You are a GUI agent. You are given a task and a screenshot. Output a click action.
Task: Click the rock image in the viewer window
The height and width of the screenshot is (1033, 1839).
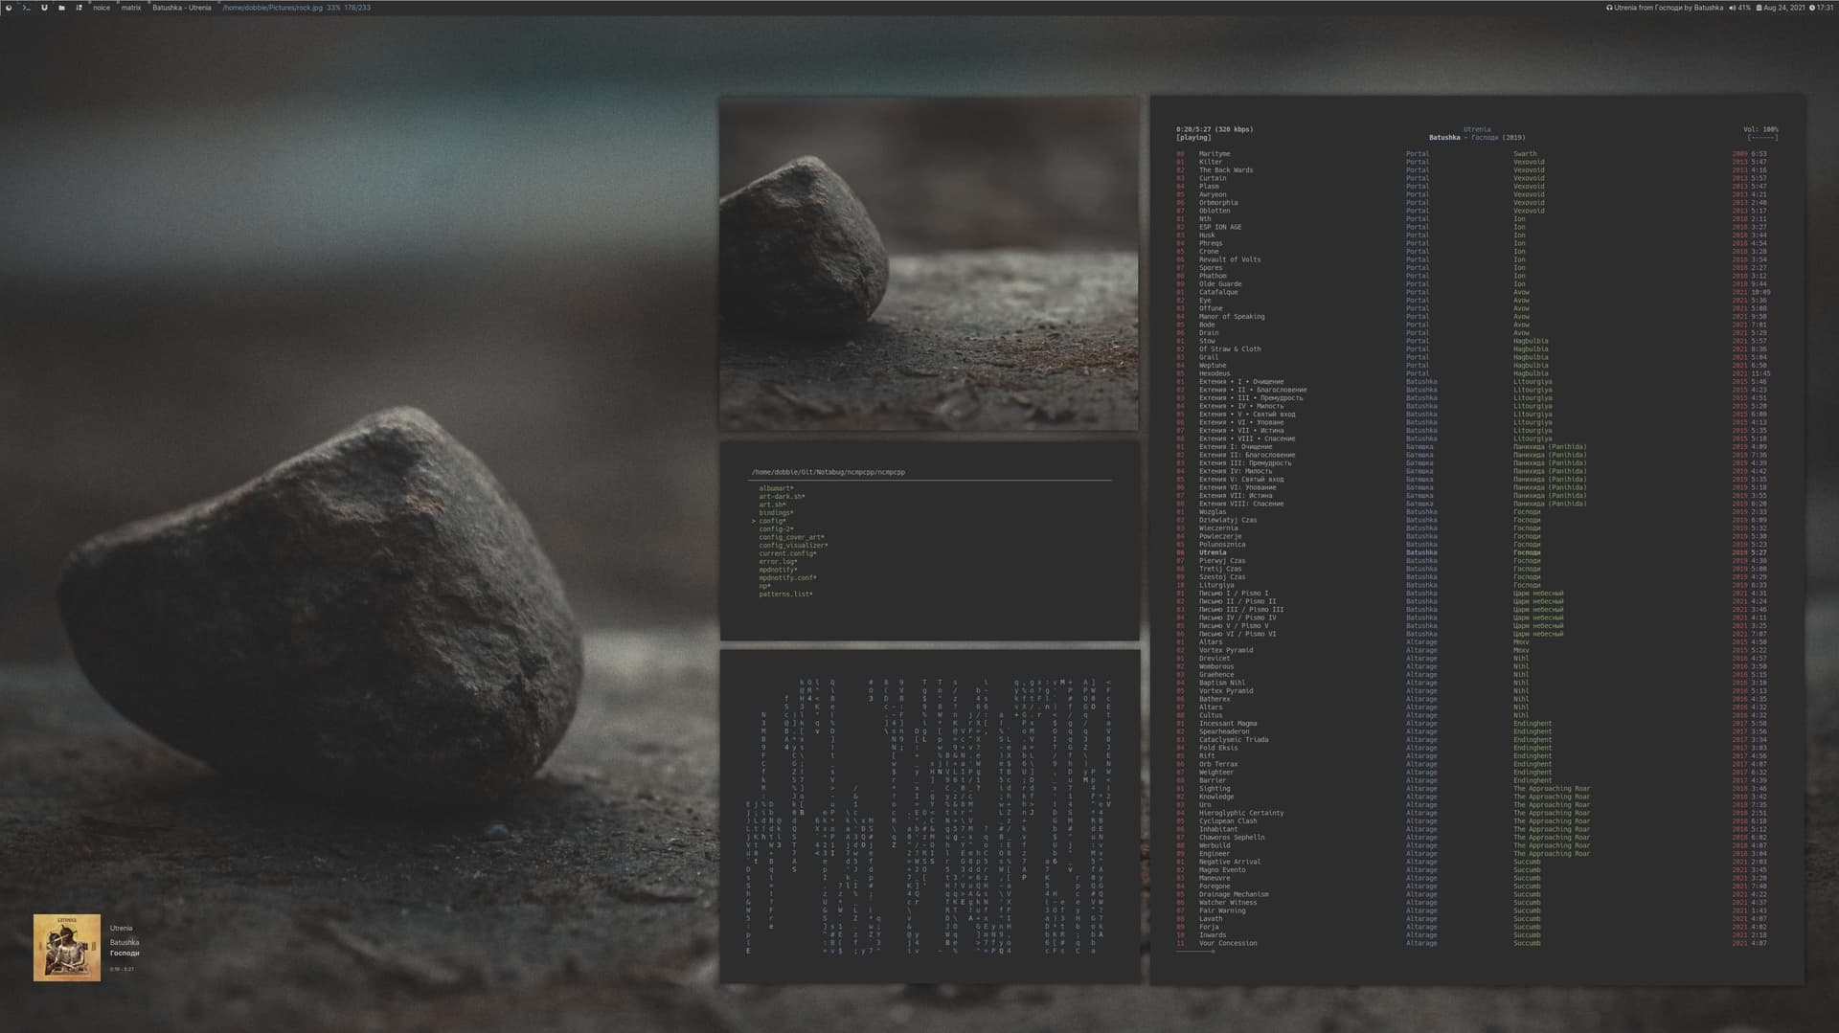pyautogui.click(x=929, y=263)
